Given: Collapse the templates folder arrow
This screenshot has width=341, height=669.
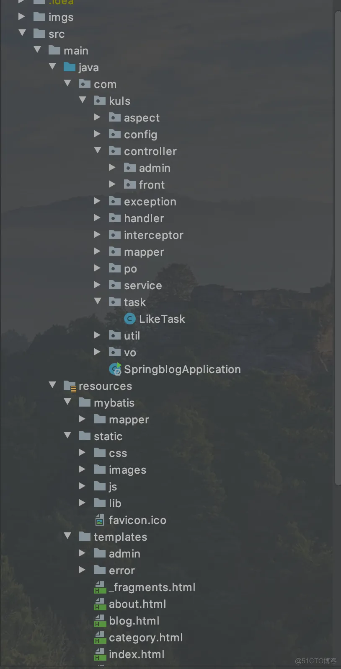Looking at the screenshot, I should click(x=67, y=536).
